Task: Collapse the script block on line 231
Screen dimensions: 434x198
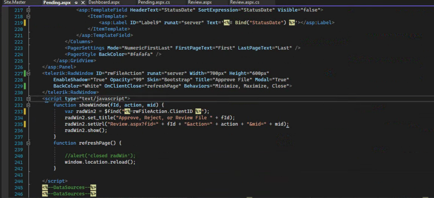Action: click(x=28, y=99)
